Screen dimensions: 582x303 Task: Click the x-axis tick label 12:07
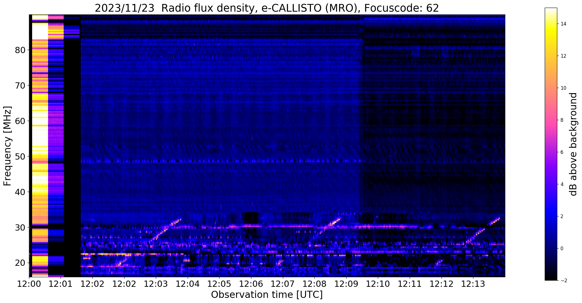pyautogui.click(x=283, y=284)
